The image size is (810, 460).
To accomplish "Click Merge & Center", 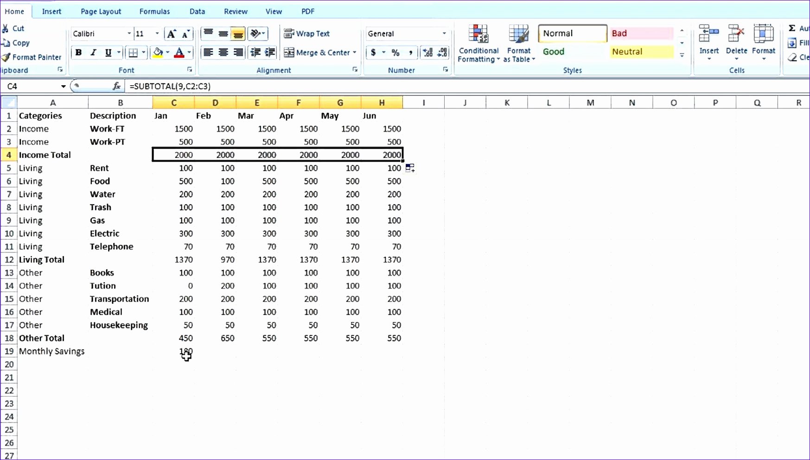I will 317,52.
